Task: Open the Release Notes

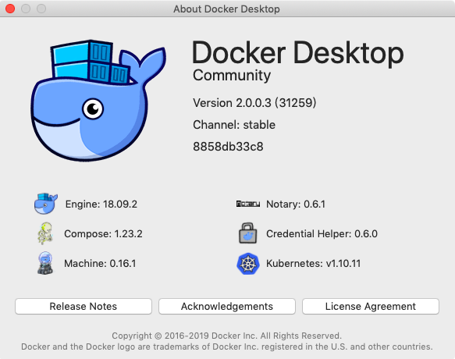Action: (84, 306)
